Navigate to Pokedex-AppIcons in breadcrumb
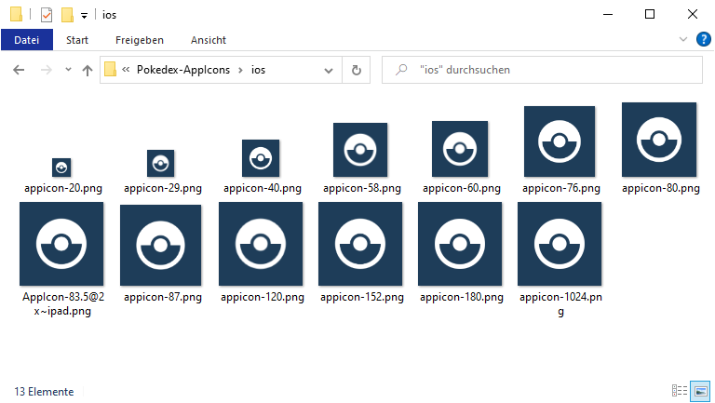Screen dimensions: 715x403 coord(183,70)
